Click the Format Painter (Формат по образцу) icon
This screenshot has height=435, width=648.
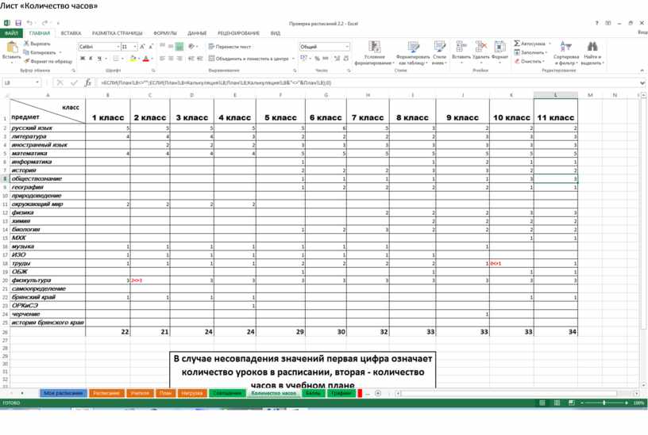pyautogui.click(x=26, y=61)
